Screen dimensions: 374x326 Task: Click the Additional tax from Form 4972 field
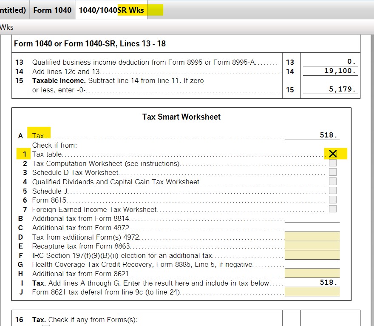pos(312,227)
